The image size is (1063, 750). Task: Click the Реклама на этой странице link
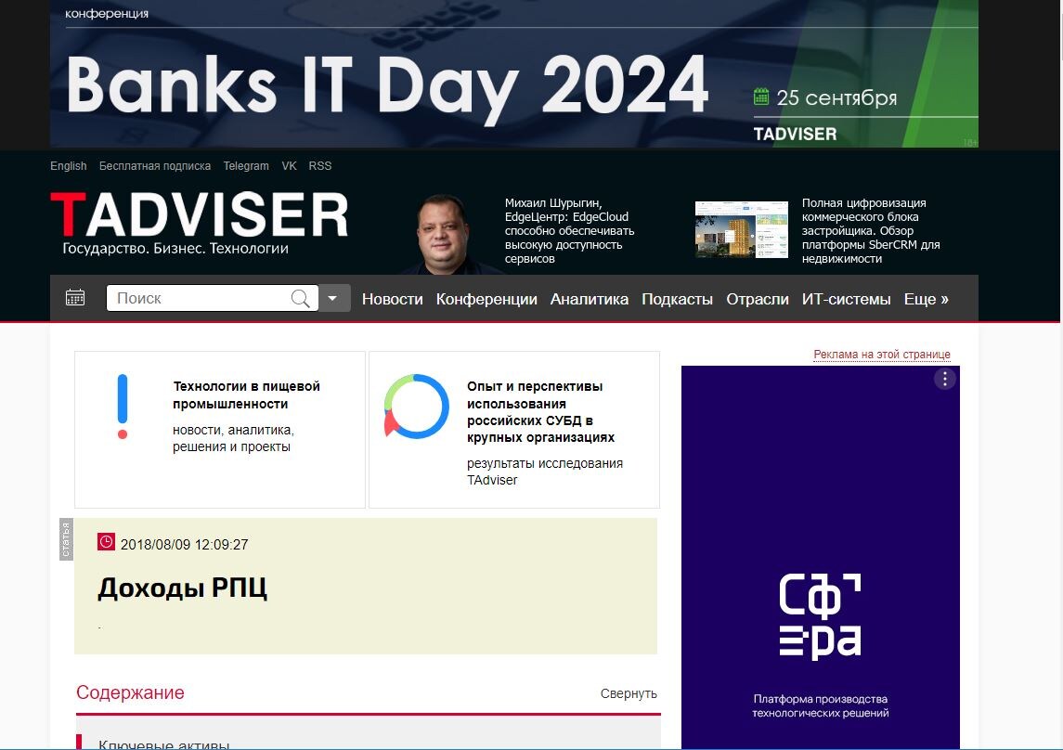pyautogui.click(x=881, y=355)
